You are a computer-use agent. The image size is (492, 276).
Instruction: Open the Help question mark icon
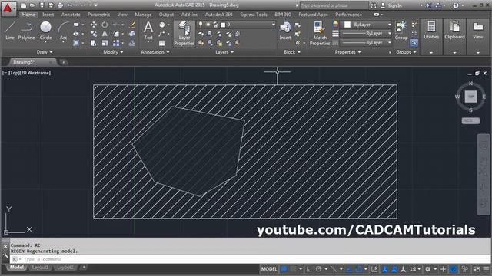point(456,5)
